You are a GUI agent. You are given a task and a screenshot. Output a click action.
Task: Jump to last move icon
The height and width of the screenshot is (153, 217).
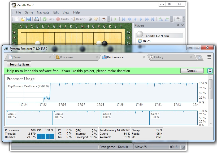pyautogui.click(x=153, y=19)
